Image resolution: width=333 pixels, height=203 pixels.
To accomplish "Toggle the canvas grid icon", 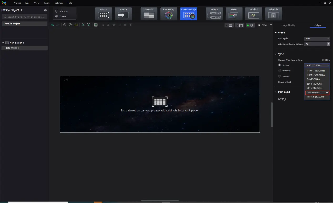I will click(x=96, y=25).
